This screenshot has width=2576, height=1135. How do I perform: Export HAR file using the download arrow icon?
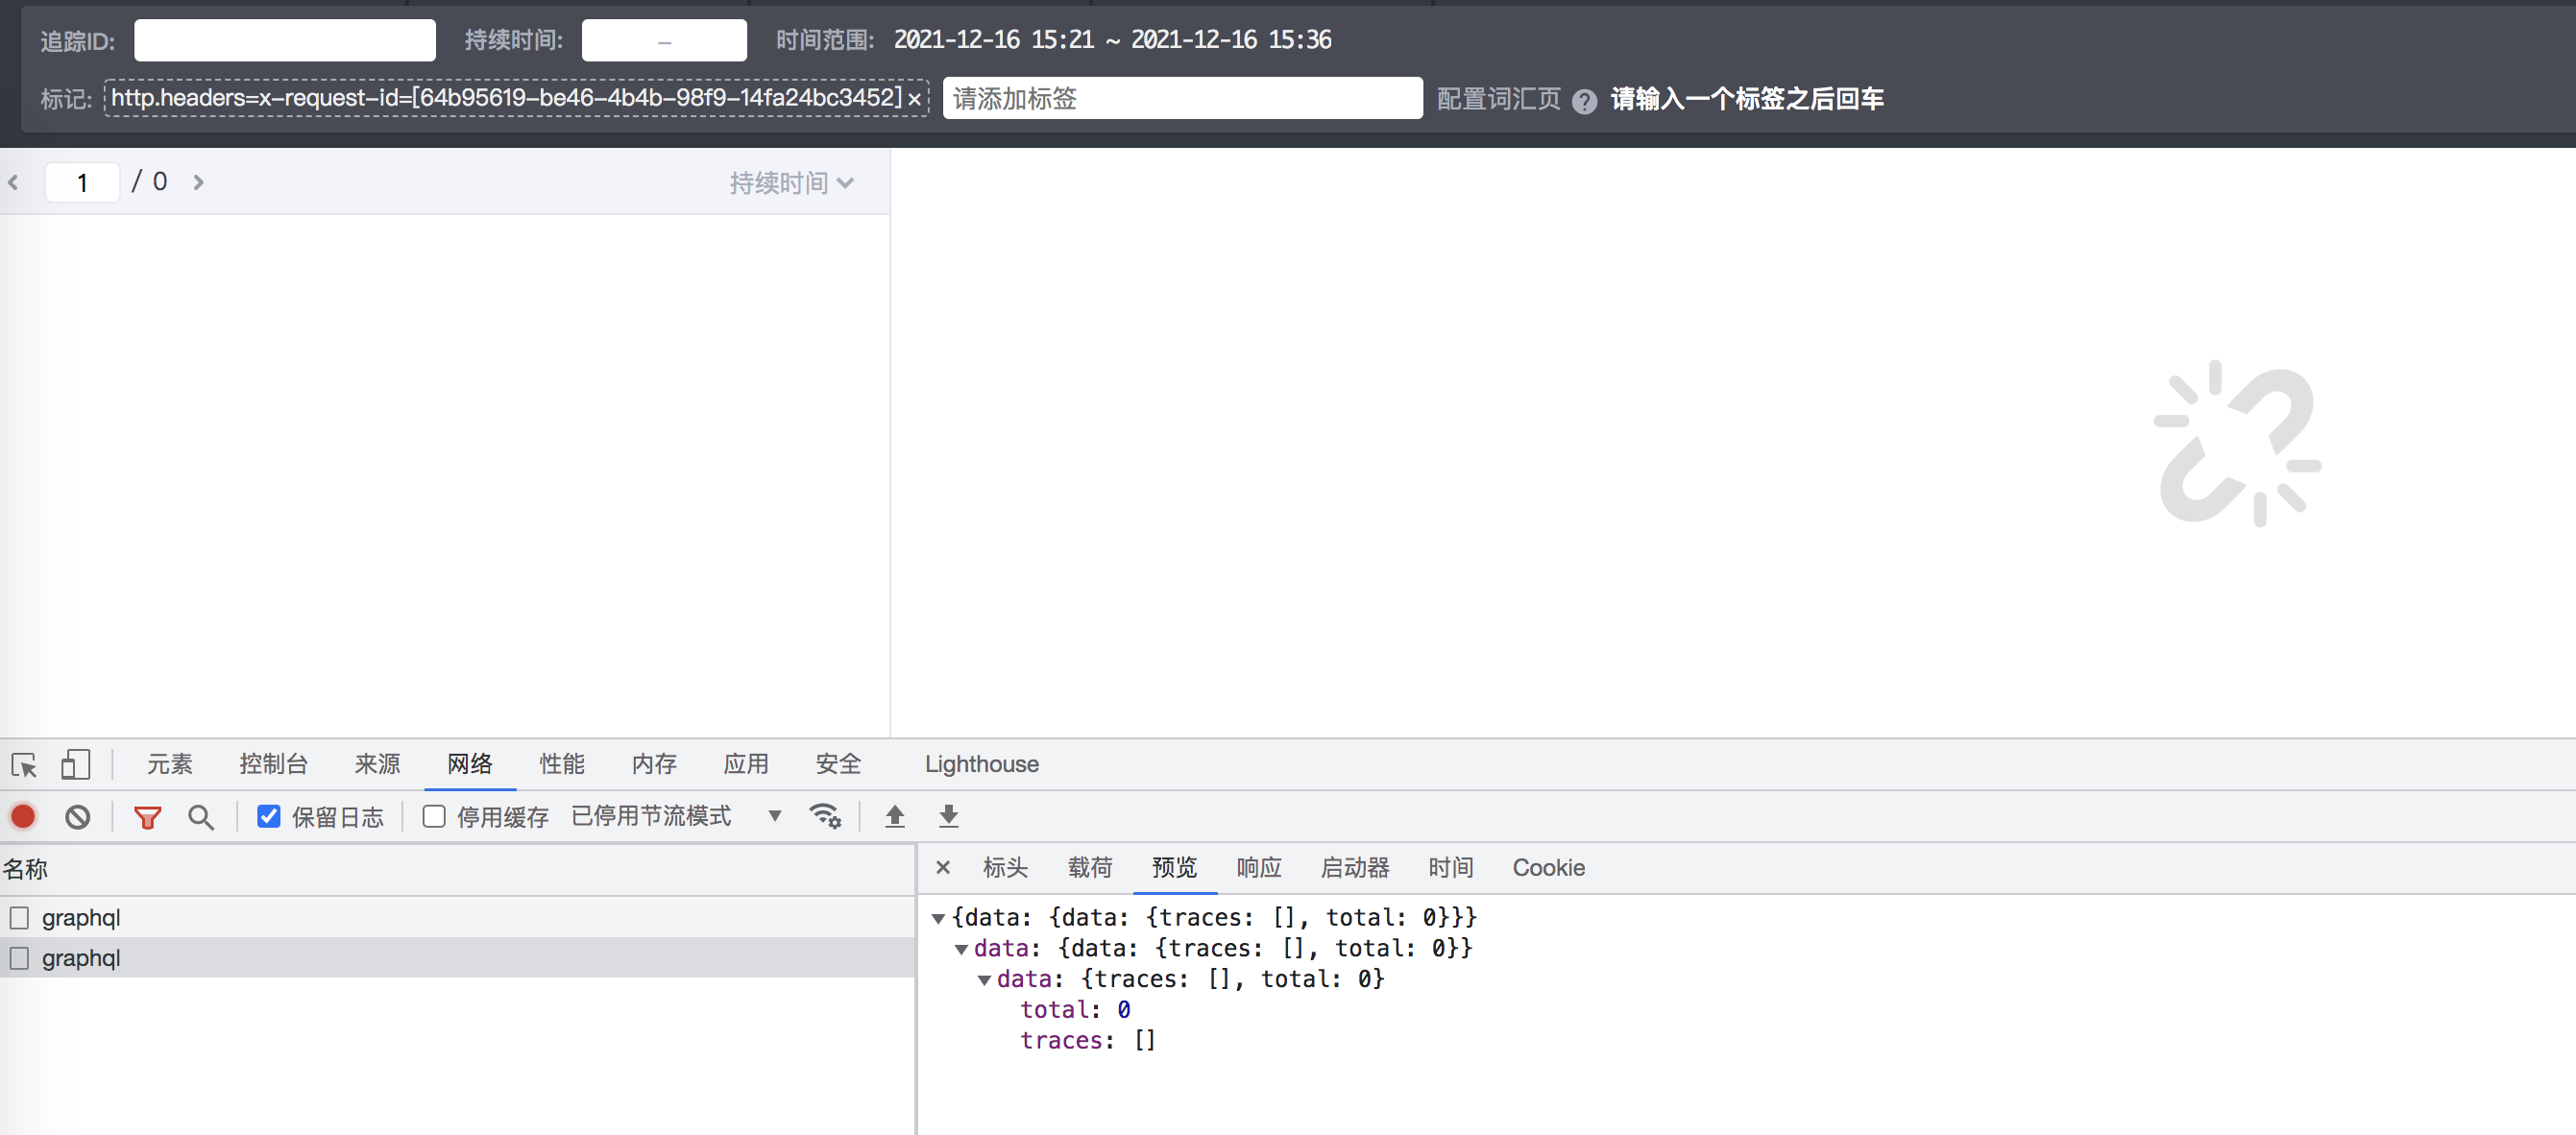(x=947, y=817)
